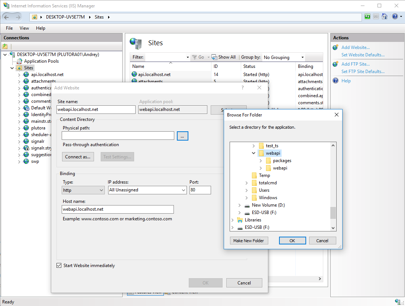Image resolution: width=405 pixels, height=306 pixels.
Task: Click the IIS Manager app icon in title bar
Action: coord(6,6)
